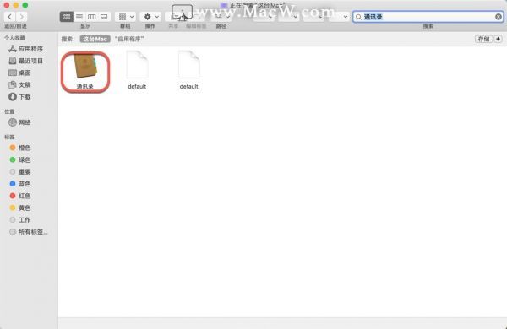This screenshot has width=507, height=329.
Task: Switch to gallery view mode
Action: tap(104, 17)
